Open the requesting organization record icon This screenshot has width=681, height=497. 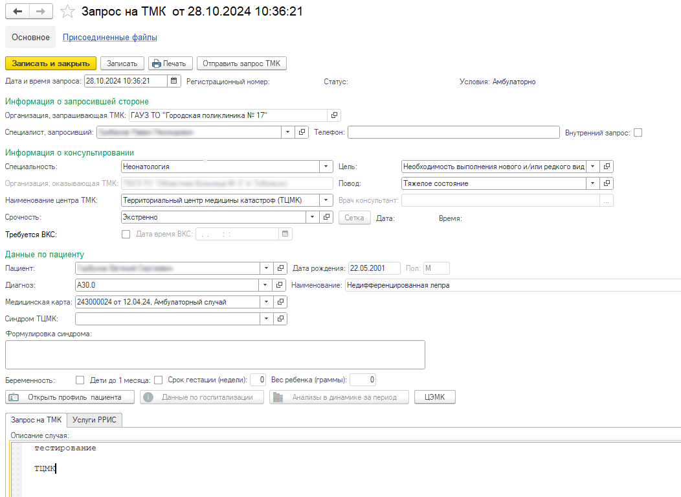pyautogui.click(x=334, y=115)
